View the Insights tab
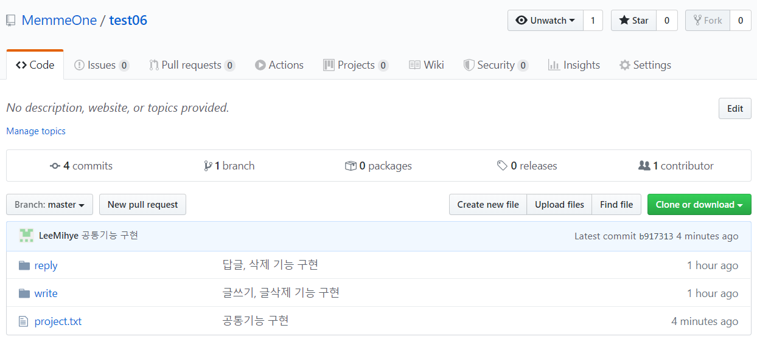Screen dimensions: 757x342 click(574, 65)
